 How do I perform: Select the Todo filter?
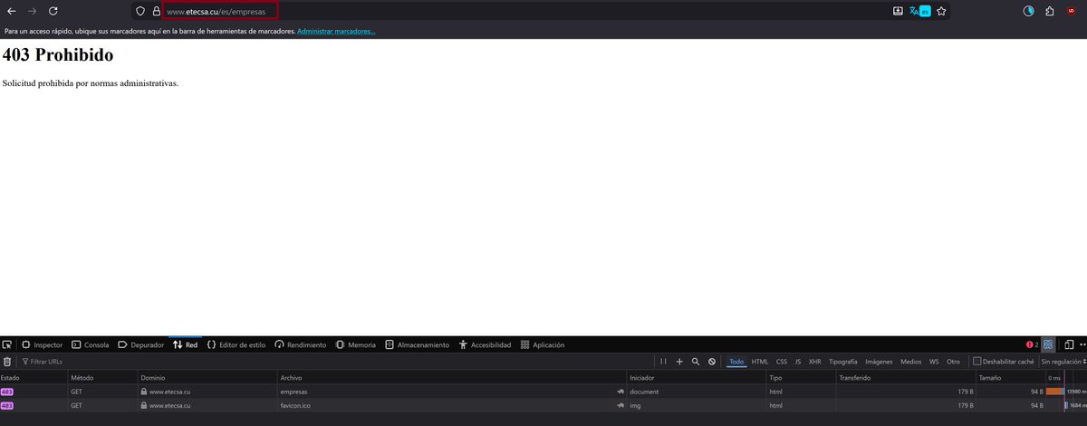click(736, 362)
